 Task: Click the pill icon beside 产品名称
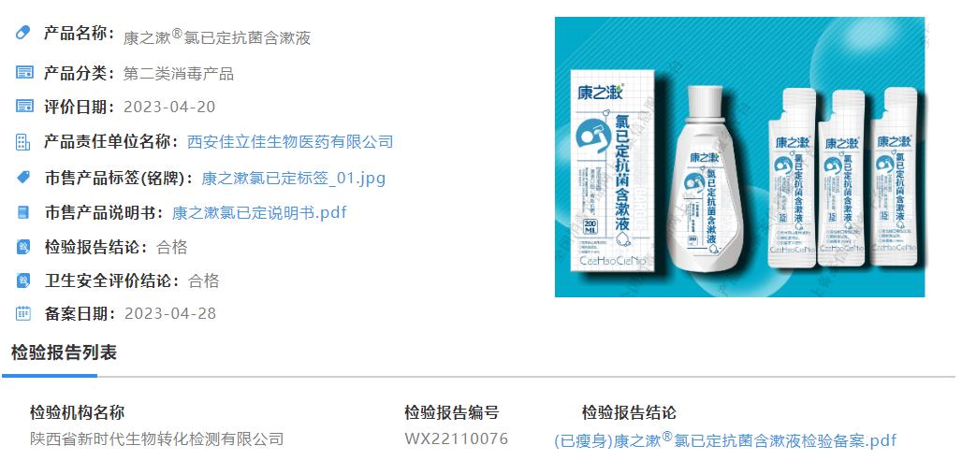point(23,33)
